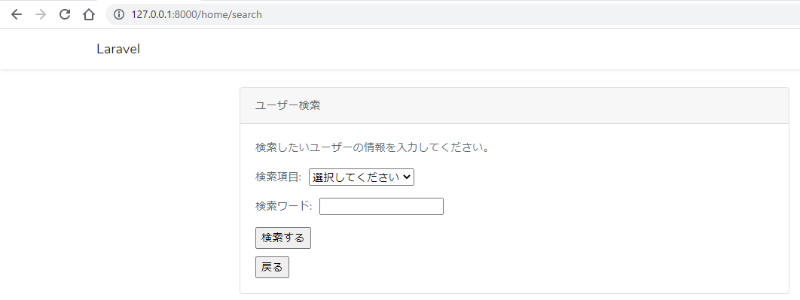
Task: Open the Laravel brand link in navbar
Action: coord(118,49)
